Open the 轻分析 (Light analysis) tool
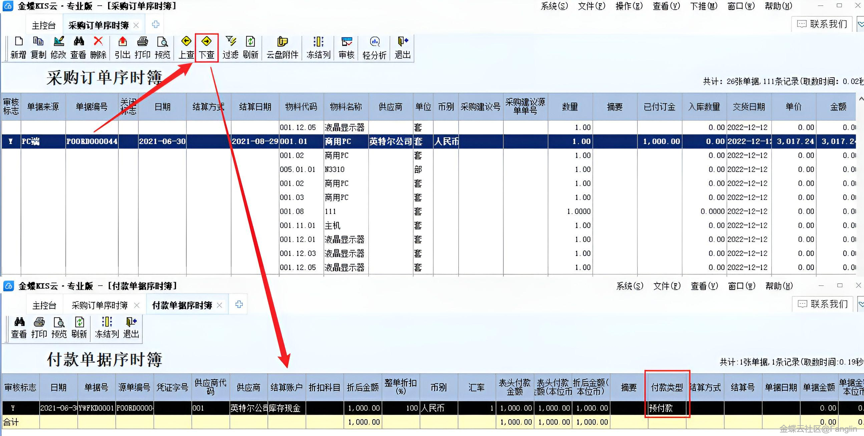 pos(374,47)
